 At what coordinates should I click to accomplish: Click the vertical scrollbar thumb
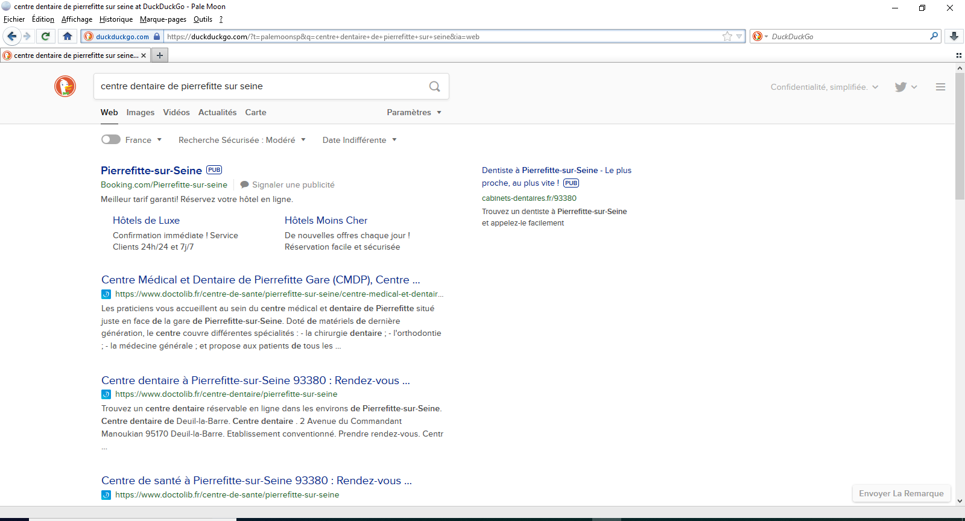(960, 136)
